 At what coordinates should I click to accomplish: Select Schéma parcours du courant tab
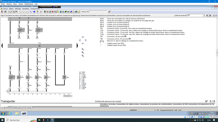coord(22,108)
